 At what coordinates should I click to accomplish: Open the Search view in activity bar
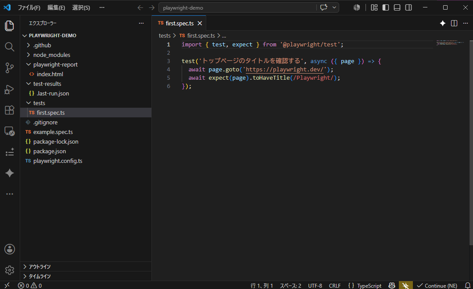(x=10, y=47)
